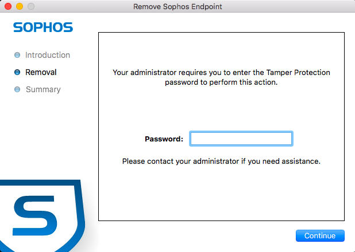Click the "Your administrator requires" message line

pos(221,73)
